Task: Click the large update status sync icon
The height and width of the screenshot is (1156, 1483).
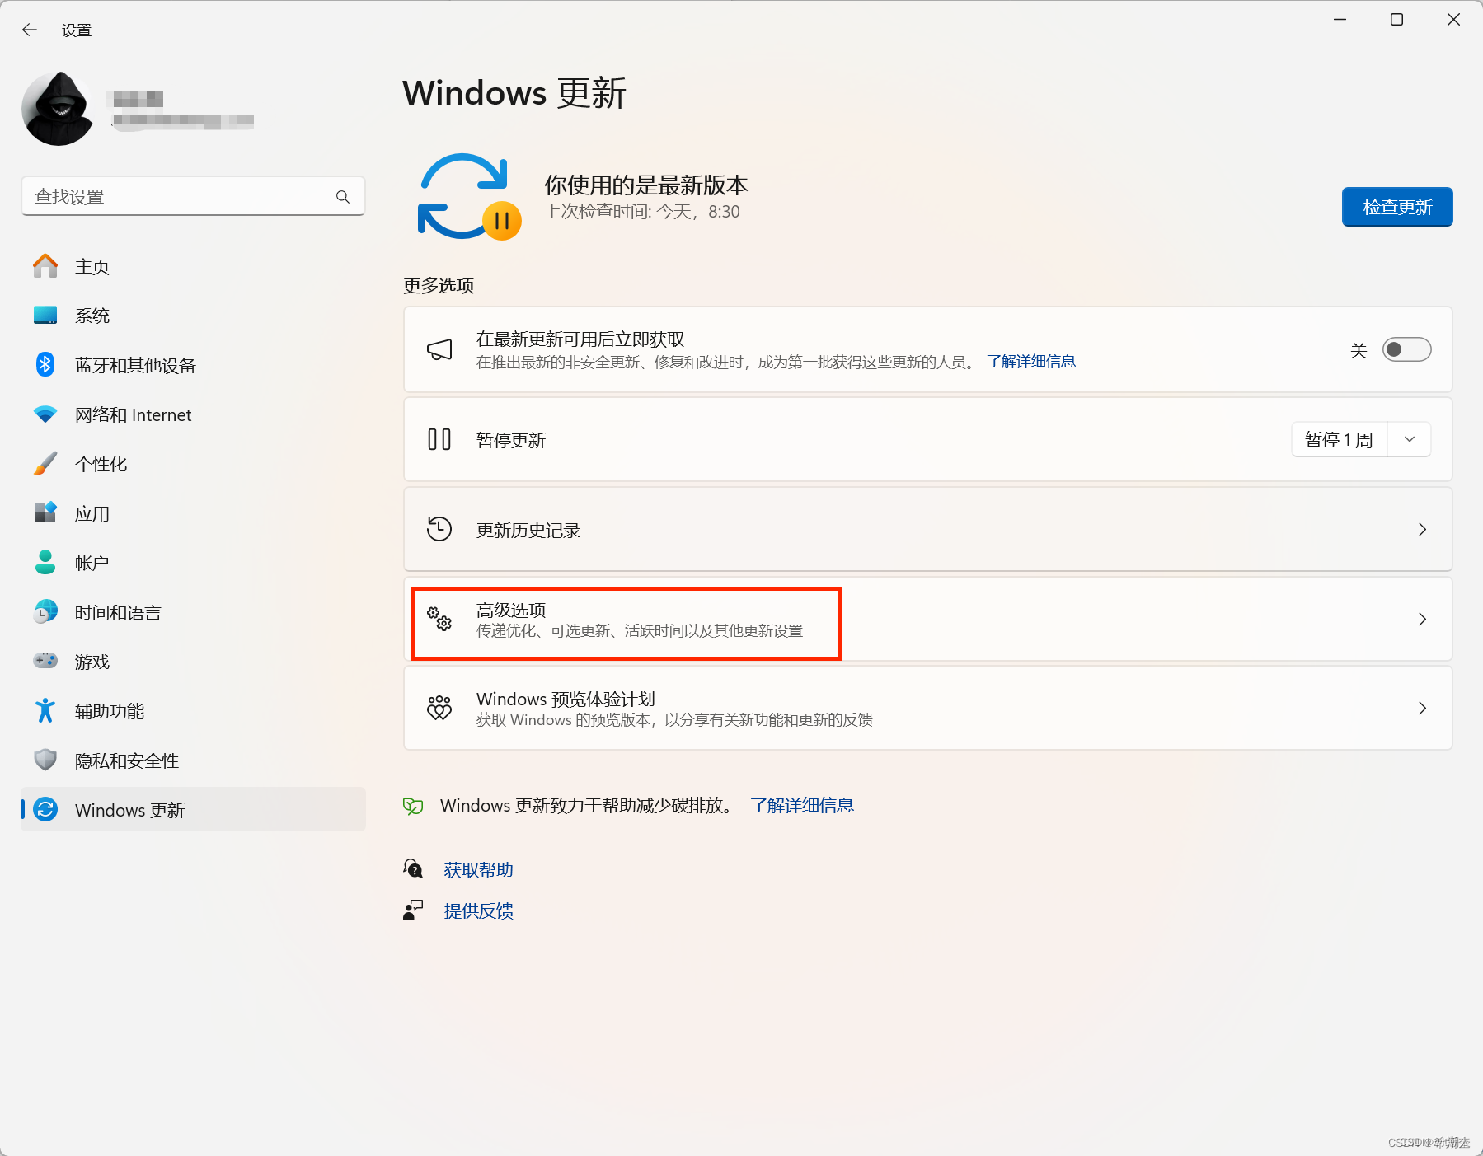Action: pos(469,197)
